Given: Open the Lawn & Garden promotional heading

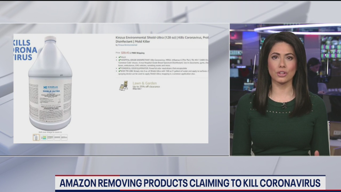Looking at the screenshot, I should [145, 83].
